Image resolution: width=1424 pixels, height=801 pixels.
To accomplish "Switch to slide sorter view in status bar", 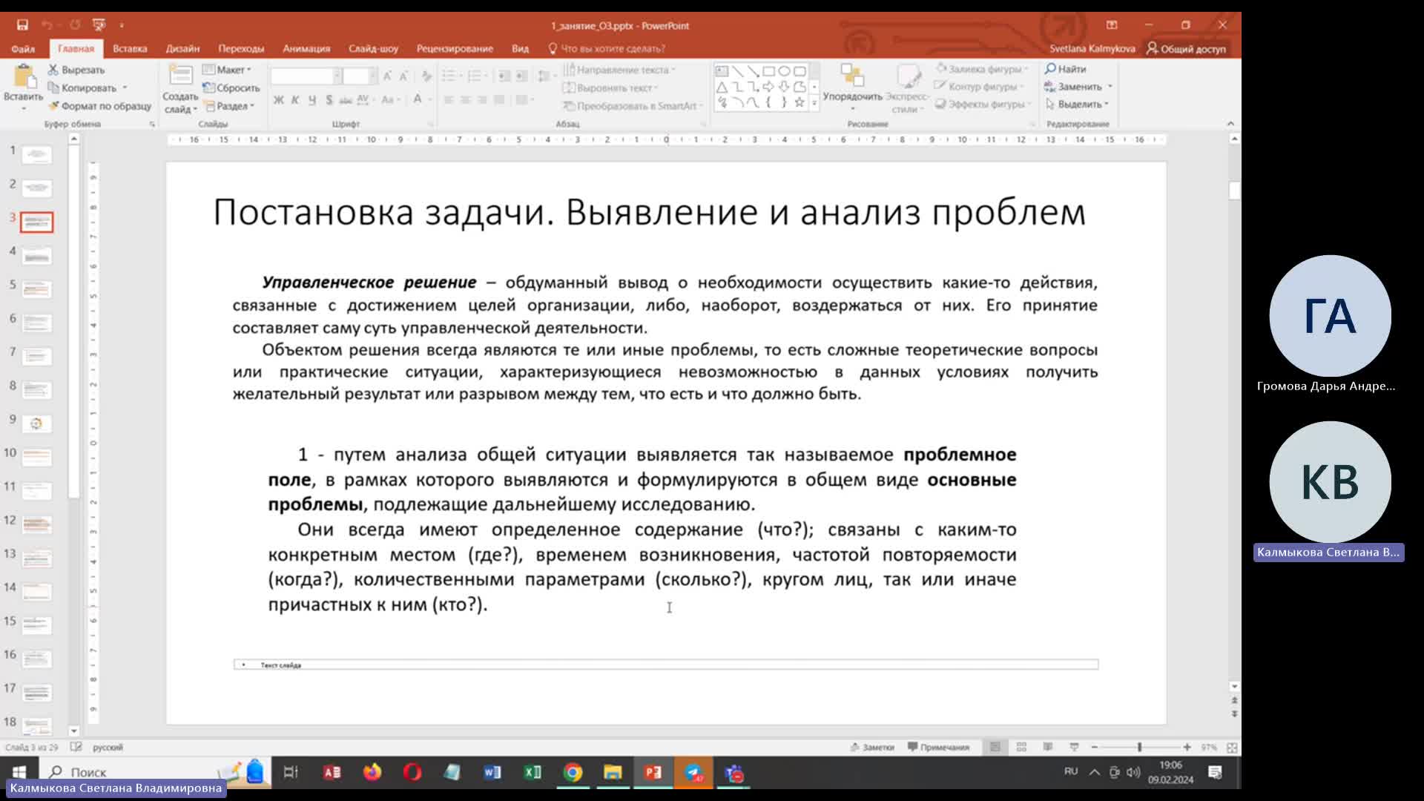I will pyautogui.click(x=1021, y=747).
